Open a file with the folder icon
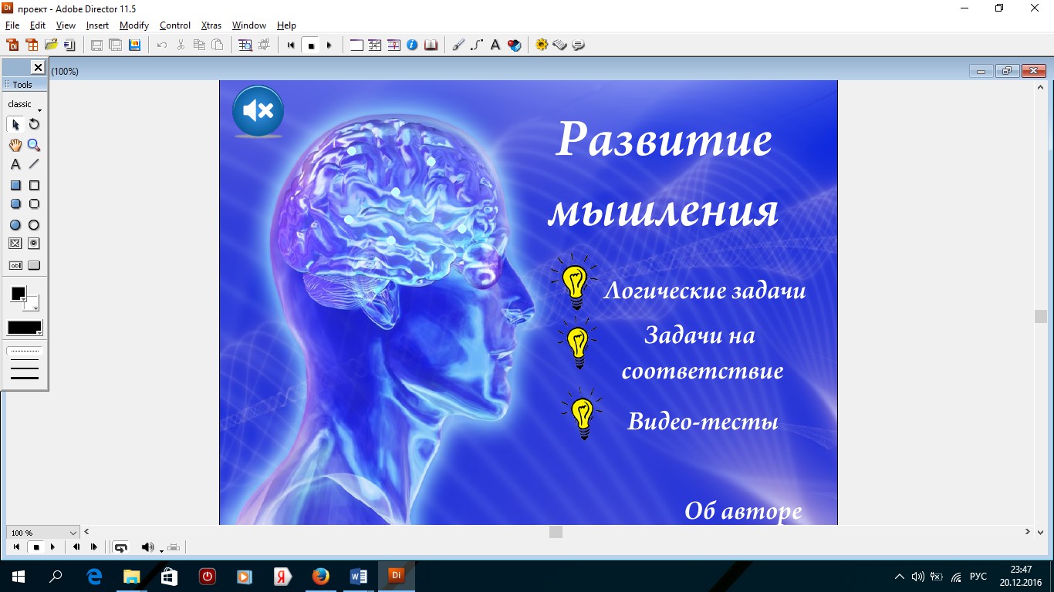Screen dimensions: 1054x592 [51, 45]
